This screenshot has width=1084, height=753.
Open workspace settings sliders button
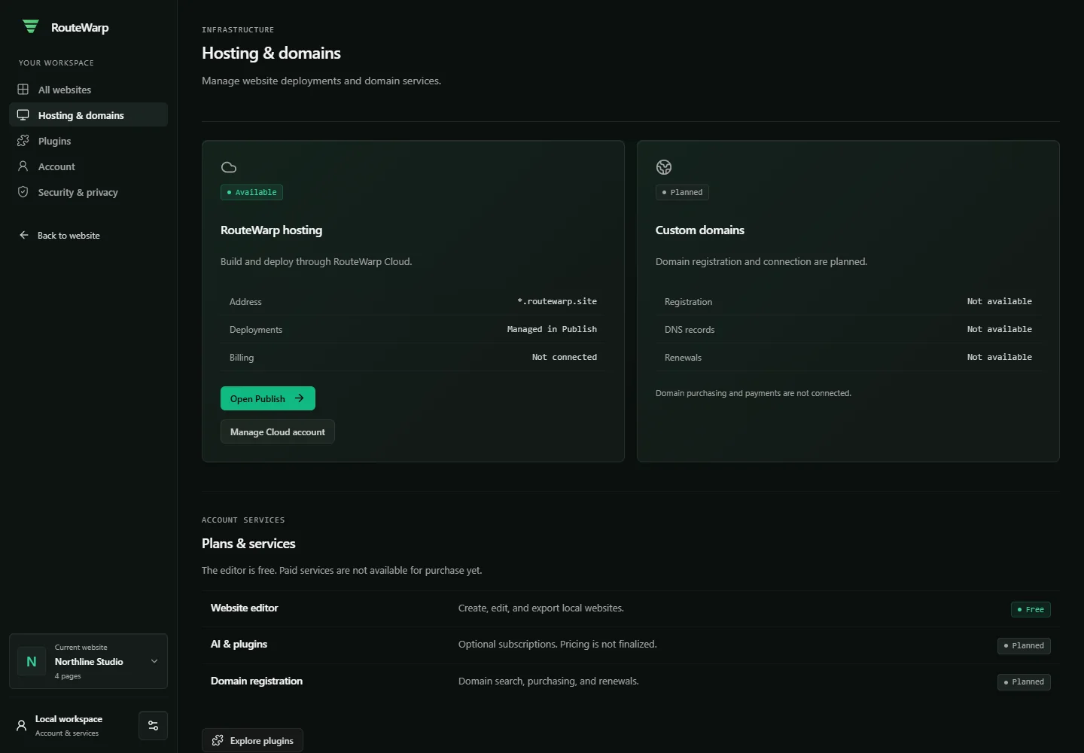click(154, 726)
